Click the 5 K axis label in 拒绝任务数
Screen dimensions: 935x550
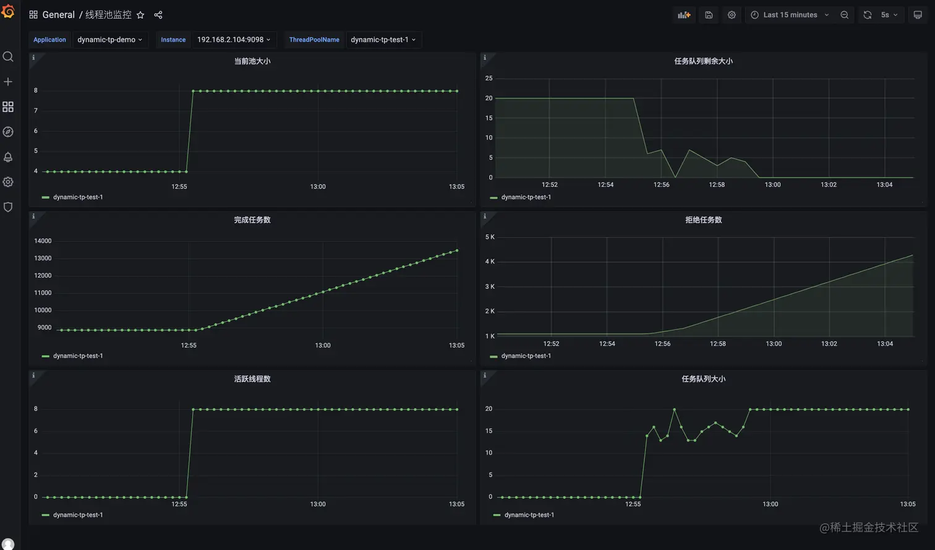tap(490, 238)
